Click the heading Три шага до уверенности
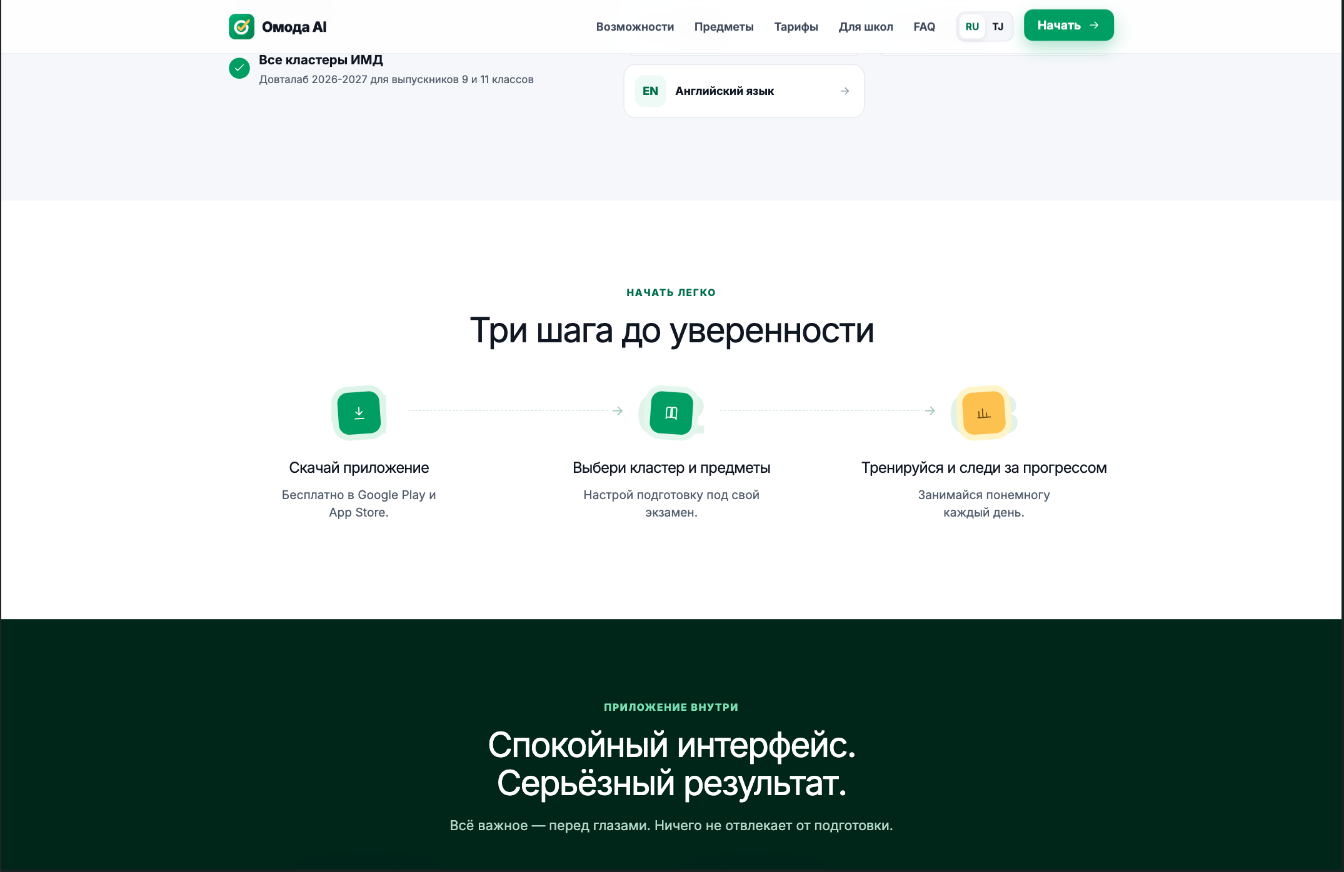 pyautogui.click(x=671, y=330)
